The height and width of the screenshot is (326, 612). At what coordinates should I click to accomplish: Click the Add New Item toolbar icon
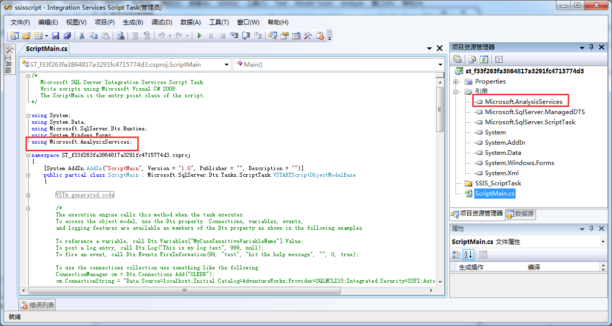[x=38, y=36]
